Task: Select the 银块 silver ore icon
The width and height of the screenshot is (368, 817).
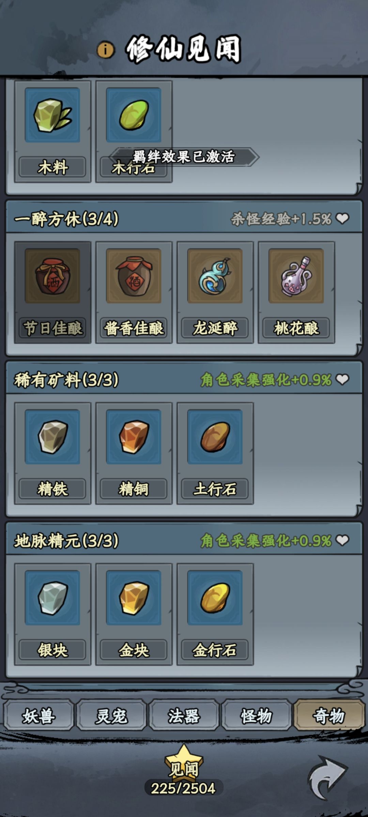Action: click(52, 598)
